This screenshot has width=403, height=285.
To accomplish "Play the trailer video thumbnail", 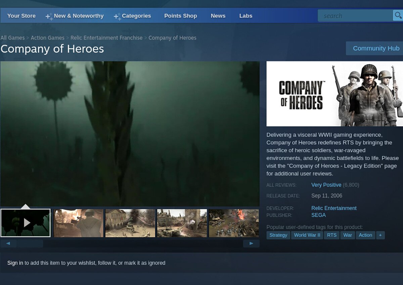I will [26, 223].
